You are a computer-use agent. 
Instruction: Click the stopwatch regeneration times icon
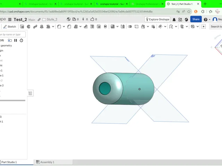click(22, 40)
